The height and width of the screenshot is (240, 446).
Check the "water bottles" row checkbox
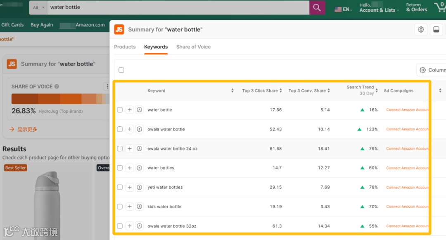[120, 168]
